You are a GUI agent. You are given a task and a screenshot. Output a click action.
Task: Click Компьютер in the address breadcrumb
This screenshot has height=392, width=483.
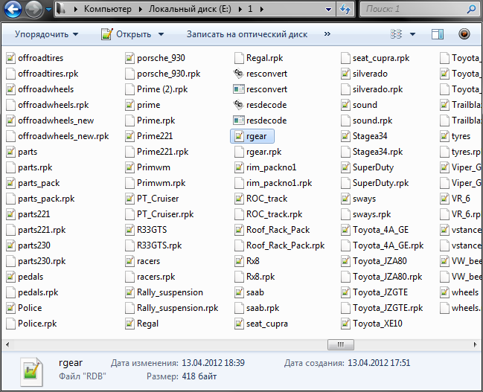pos(107,9)
